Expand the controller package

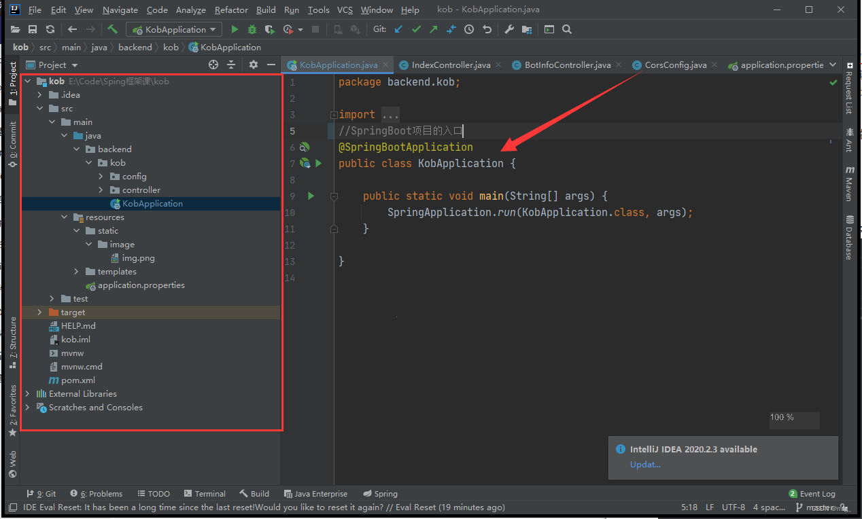point(101,190)
